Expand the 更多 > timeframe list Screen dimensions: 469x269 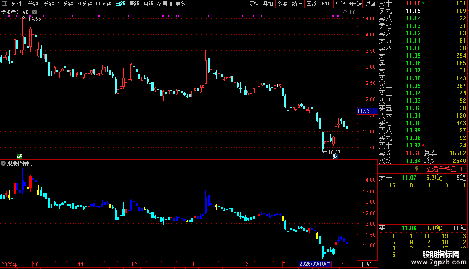point(183,4)
